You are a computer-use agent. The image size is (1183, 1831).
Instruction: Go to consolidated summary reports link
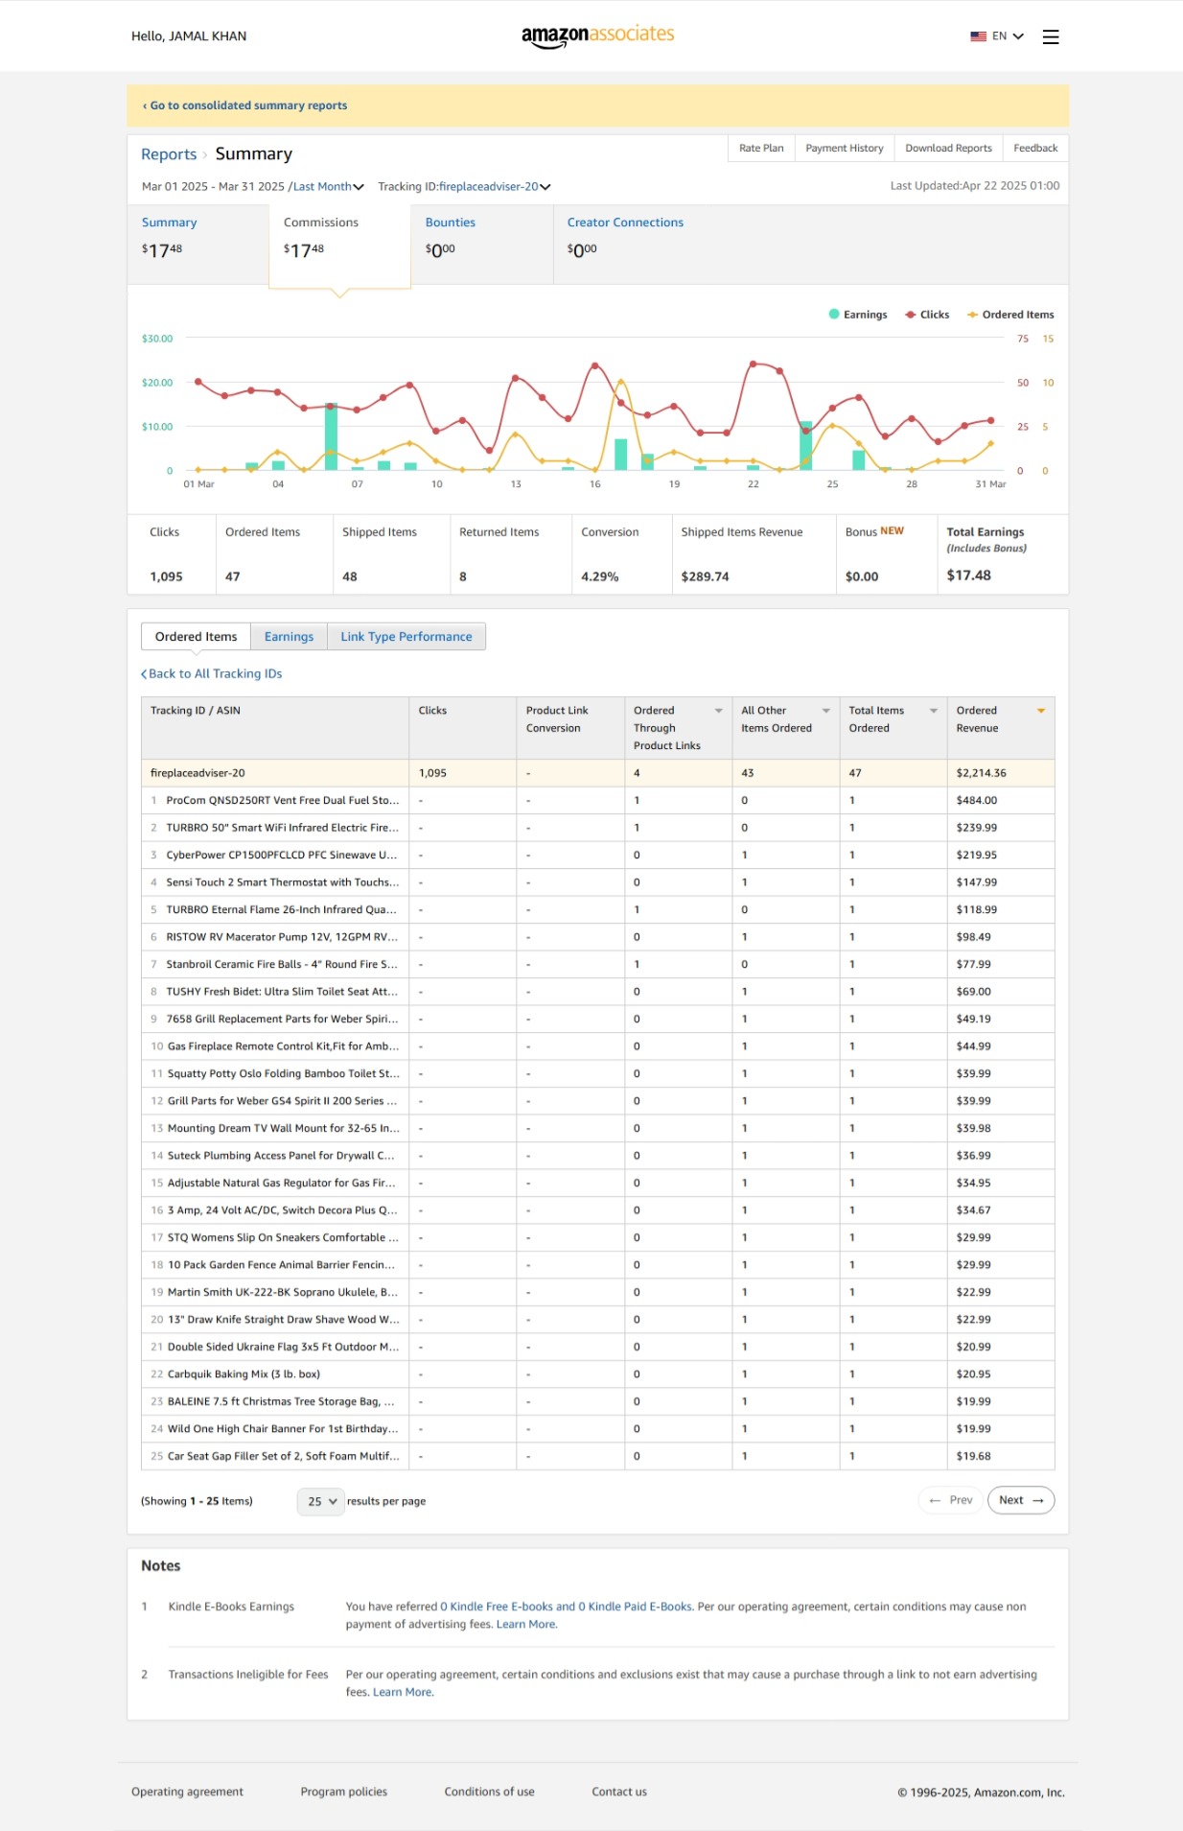click(245, 106)
